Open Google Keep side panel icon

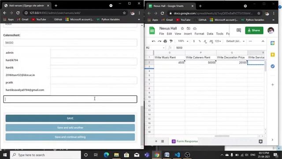click(273, 55)
